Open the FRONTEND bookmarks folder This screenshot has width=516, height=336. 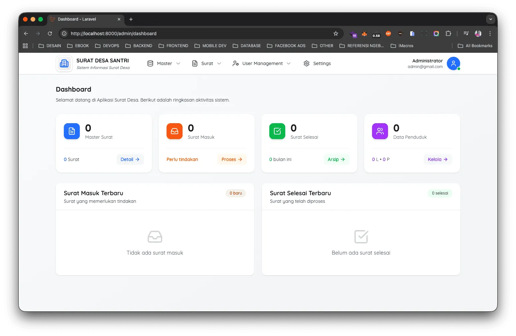point(173,46)
